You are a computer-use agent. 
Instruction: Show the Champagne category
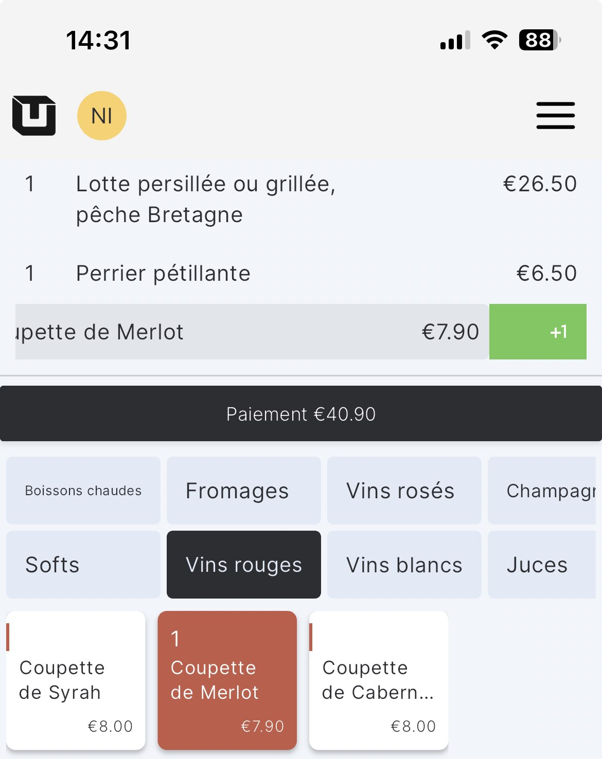[542, 491]
